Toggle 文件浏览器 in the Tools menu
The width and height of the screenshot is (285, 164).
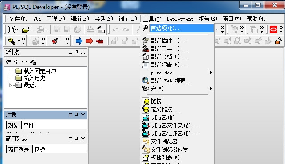point(178,141)
